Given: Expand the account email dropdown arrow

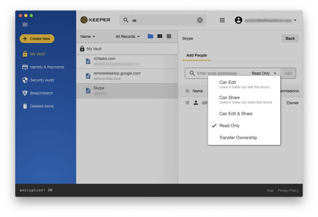Looking at the screenshot, I should point(295,20).
